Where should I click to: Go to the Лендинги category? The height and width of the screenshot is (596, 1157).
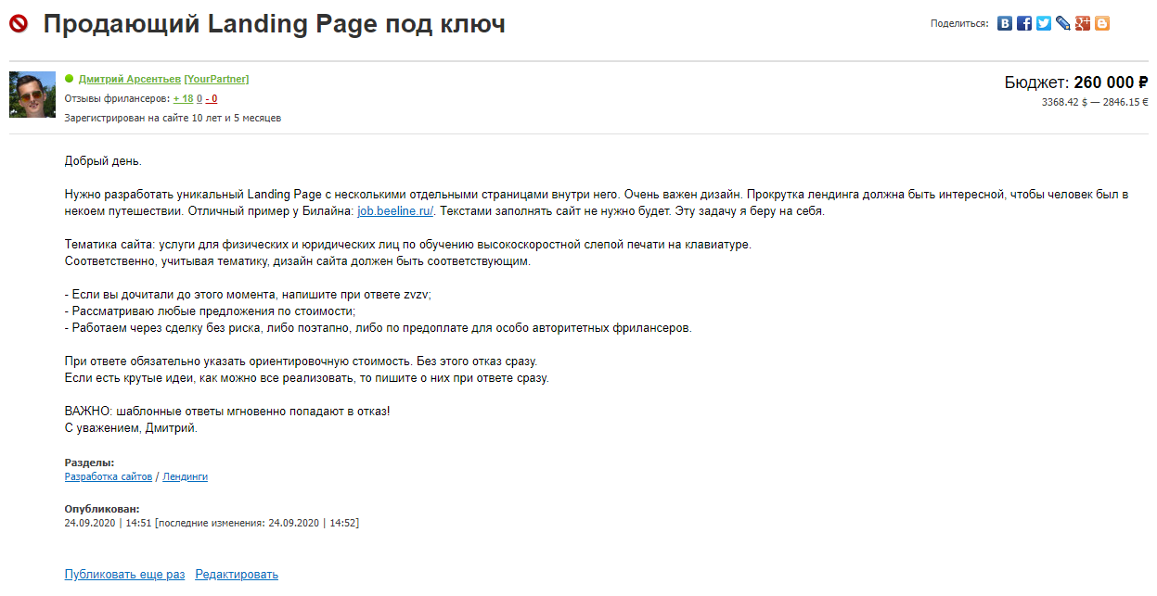[x=186, y=476]
